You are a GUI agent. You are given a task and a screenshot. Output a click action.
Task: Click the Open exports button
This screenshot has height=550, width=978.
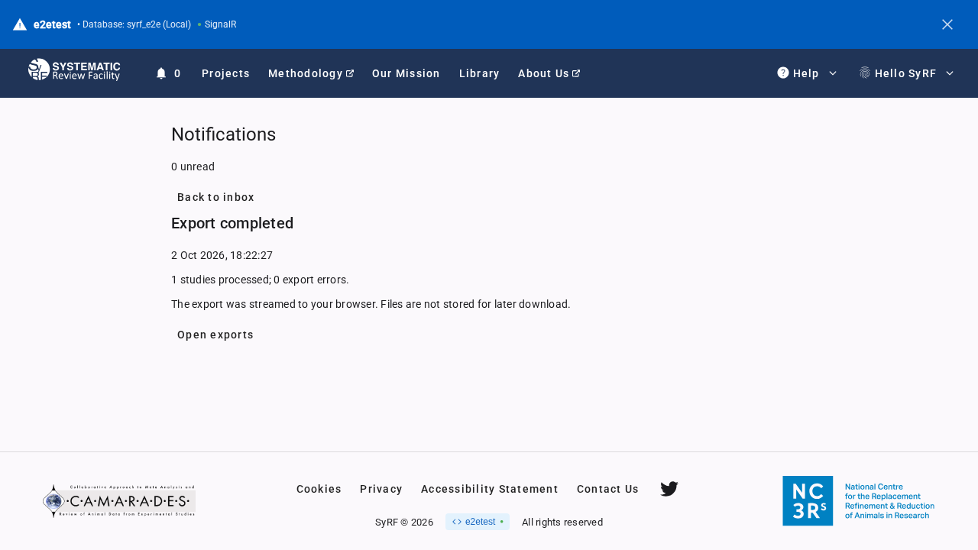(215, 335)
